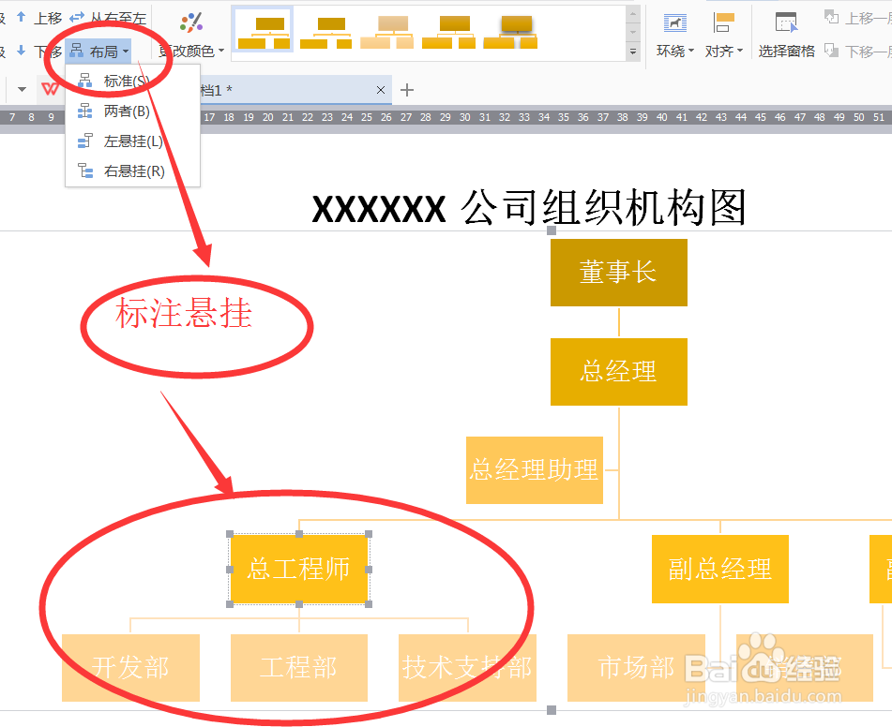892x727 pixels.
Task: Open the 环绕 dropdown arrow
Action: click(691, 52)
